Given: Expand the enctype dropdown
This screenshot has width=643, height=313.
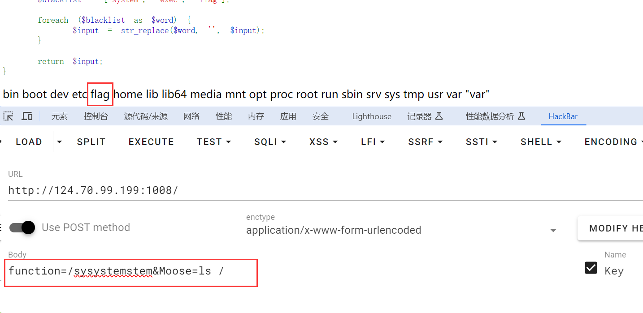Looking at the screenshot, I should pyautogui.click(x=553, y=231).
